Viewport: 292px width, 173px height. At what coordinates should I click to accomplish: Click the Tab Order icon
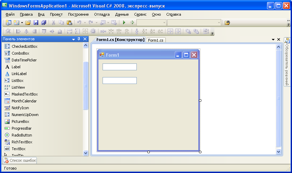point(206,31)
